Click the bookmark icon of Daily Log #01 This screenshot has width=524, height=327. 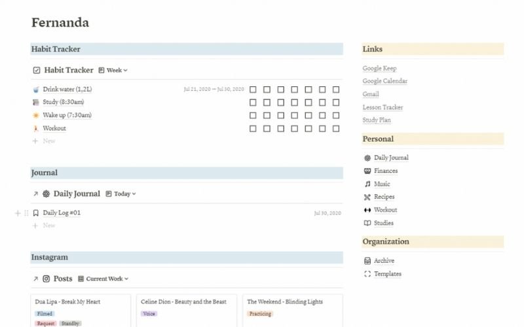point(36,213)
